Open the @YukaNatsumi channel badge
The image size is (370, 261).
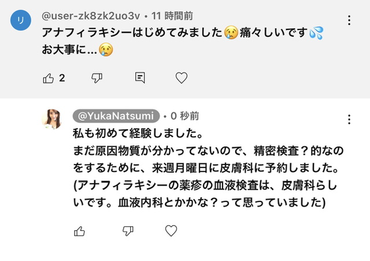116,115
